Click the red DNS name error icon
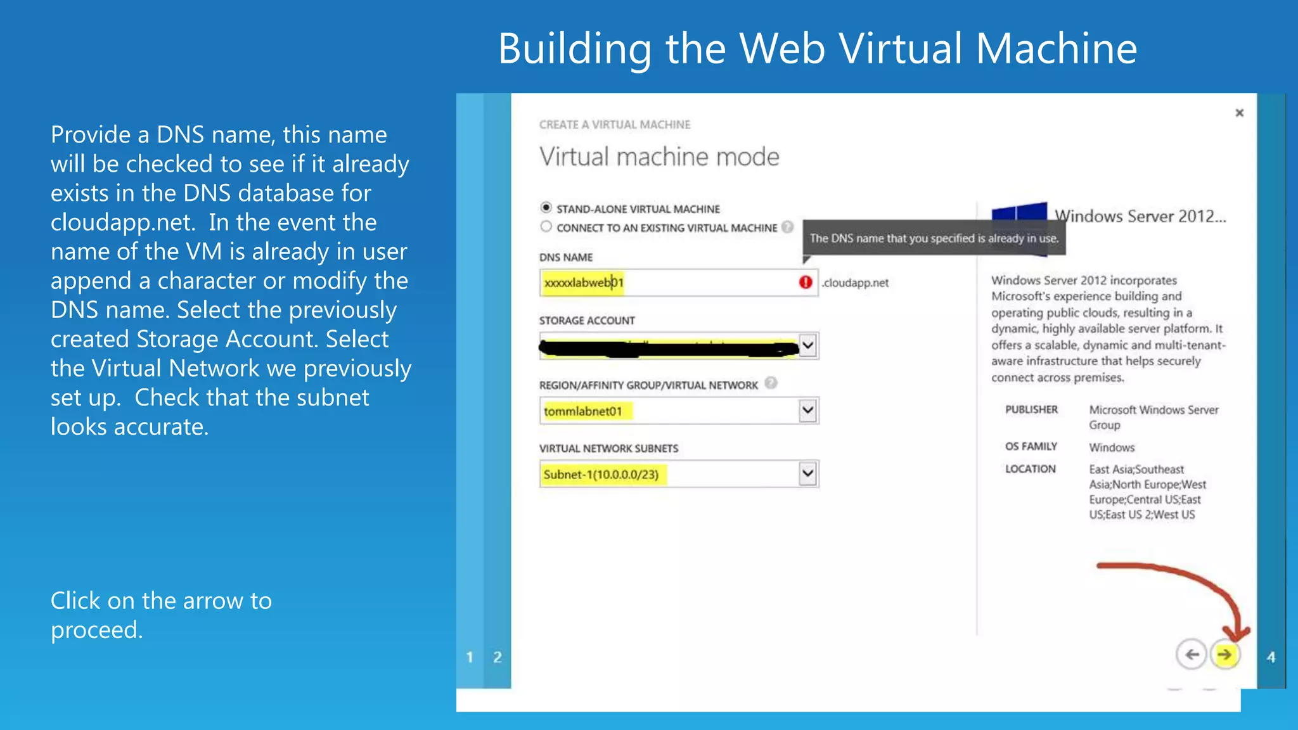 (806, 282)
